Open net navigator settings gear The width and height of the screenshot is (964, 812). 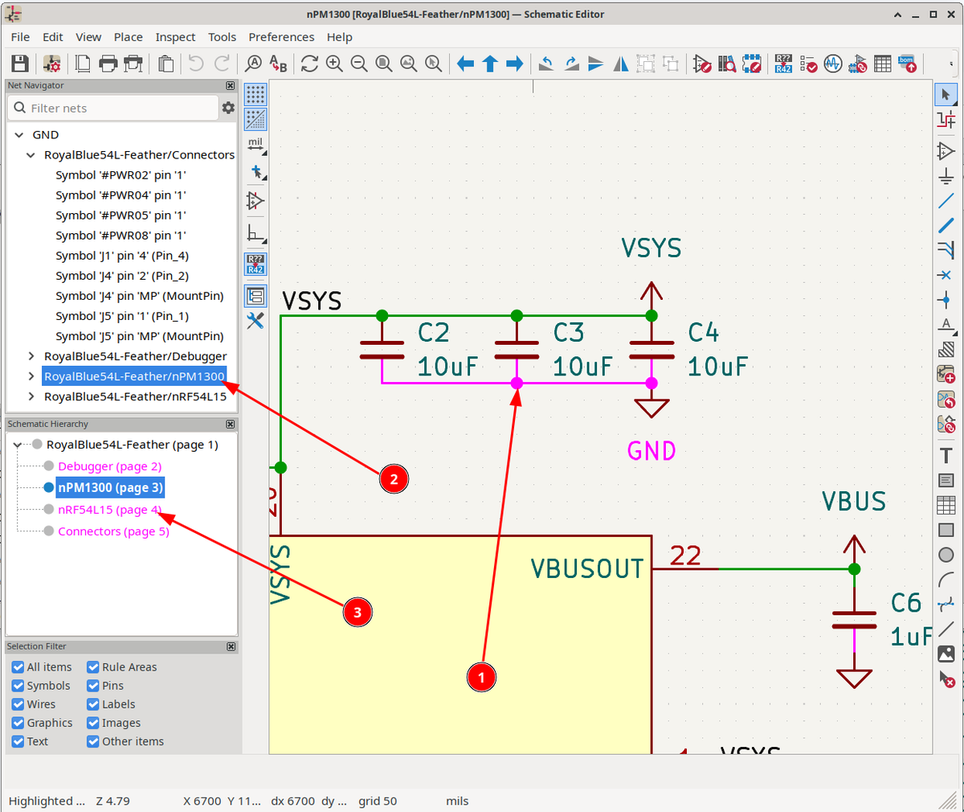point(229,108)
